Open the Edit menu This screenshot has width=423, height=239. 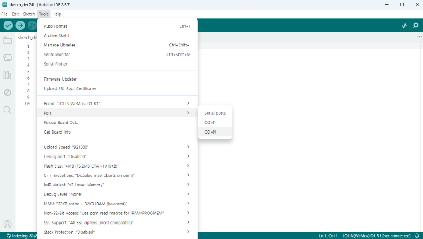(15, 14)
